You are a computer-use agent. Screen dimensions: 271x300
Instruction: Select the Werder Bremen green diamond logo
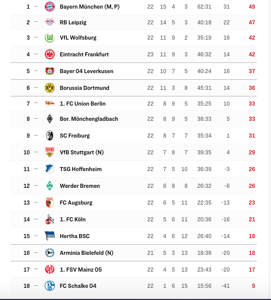[x=50, y=186]
